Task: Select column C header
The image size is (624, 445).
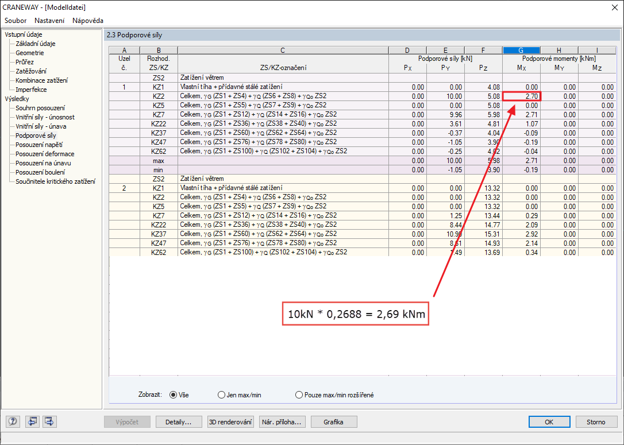Action: point(283,50)
